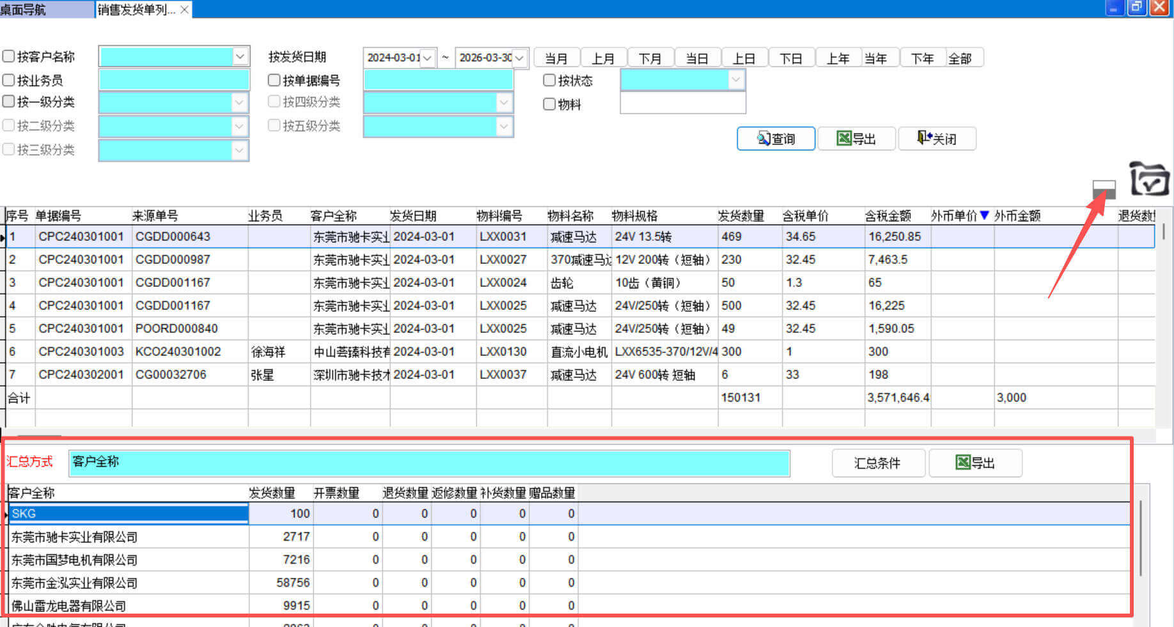Open the customer name dropdown

(x=240, y=56)
